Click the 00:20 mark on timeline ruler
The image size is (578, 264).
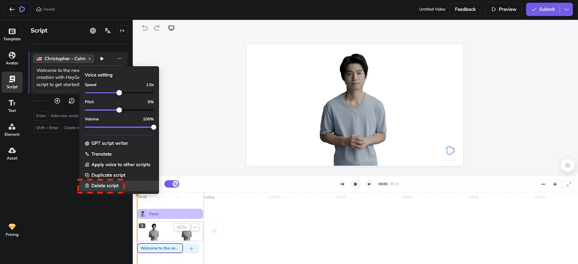coord(275,197)
